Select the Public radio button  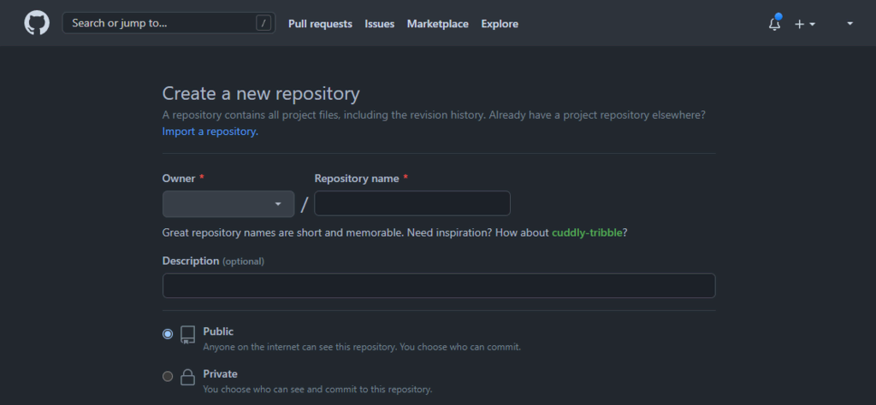point(168,334)
